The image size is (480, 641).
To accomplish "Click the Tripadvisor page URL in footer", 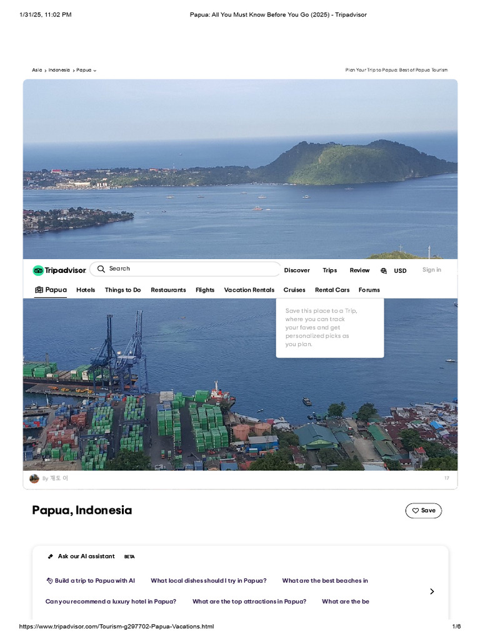I will tap(116, 626).
